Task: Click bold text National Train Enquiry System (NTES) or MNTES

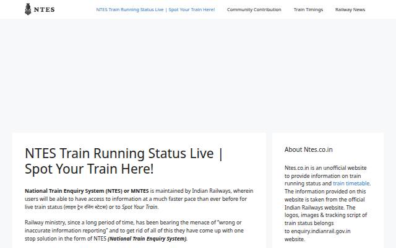Action: coord(87,191)
